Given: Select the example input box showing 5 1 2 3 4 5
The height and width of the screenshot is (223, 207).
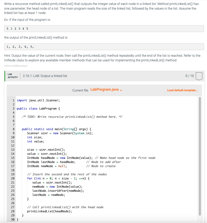Looking at the screenshot, I should pos(104,28).
